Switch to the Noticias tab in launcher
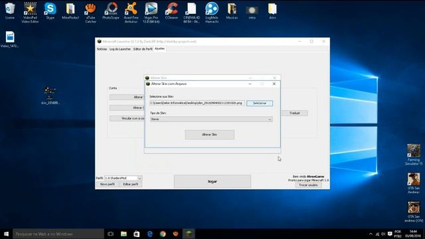The height and width of the screenshot is (239, 425). pyautogui.click(x=102, y=49)
